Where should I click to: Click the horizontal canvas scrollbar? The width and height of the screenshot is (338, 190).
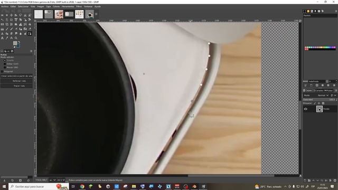(x=231, y=176)
